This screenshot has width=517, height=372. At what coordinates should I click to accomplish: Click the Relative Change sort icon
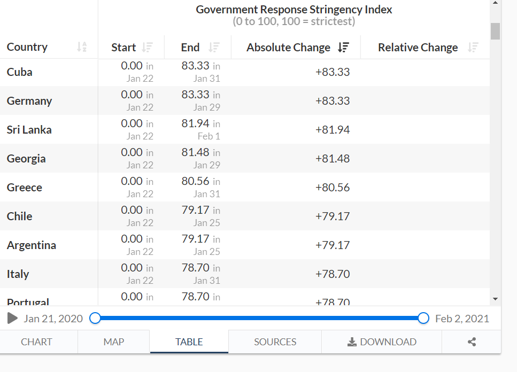pos(473,48)
